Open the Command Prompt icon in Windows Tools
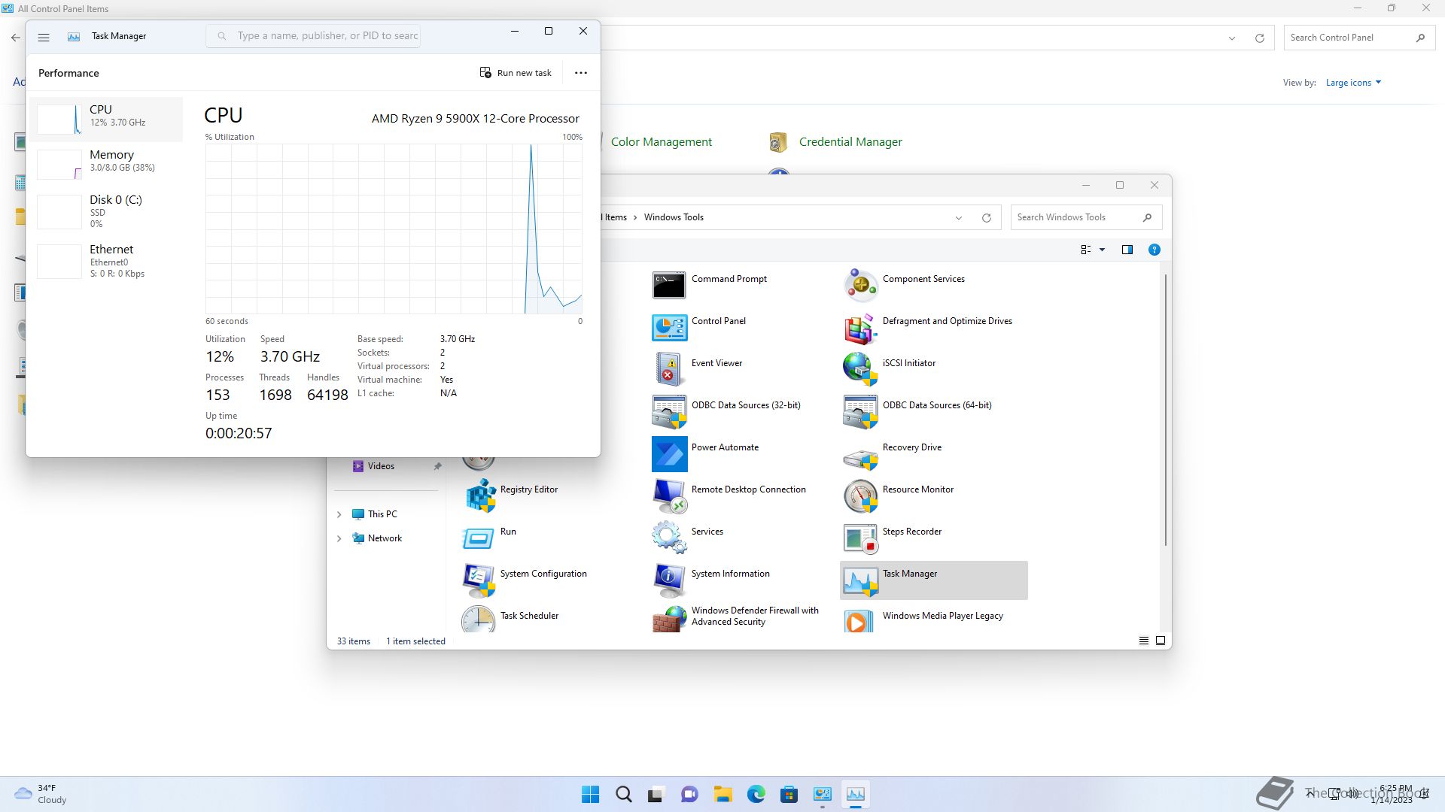1445x812 pixels. 669,286
